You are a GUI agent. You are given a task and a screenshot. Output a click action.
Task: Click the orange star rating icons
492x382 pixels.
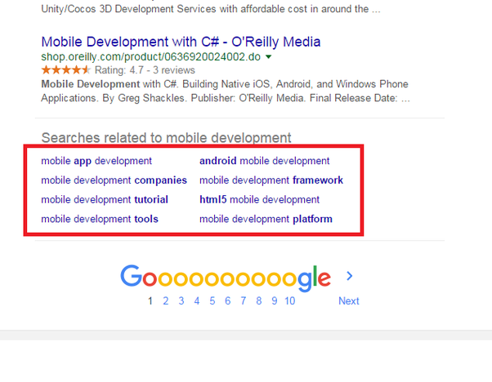click(x=65, y=69)
